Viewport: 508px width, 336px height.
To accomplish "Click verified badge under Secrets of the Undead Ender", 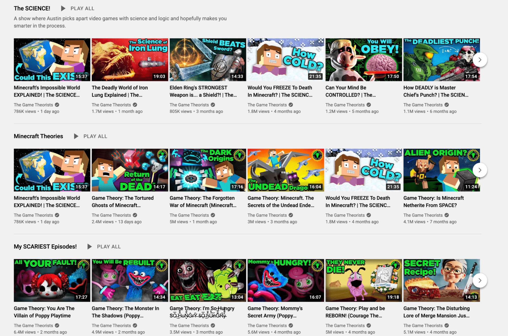I will (291, 215).
